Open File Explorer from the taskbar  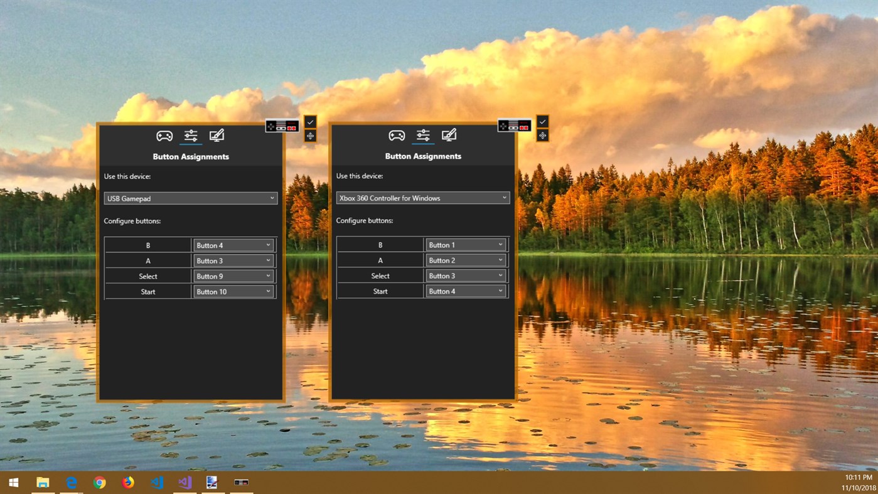(x=43, y=483)
